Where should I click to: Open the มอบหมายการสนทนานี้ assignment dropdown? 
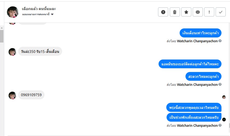[x=38, y=14]
